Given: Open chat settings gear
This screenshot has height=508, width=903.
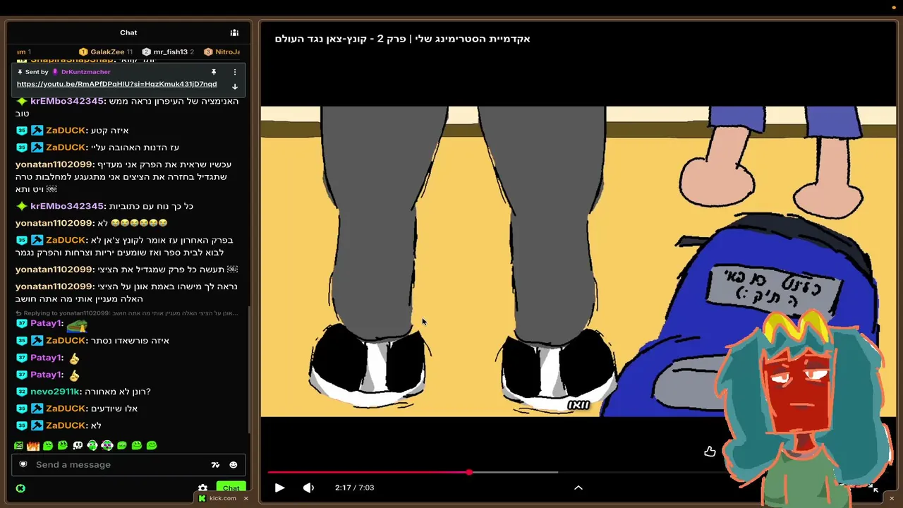Looking at the screenshot, I should [202, 488].
